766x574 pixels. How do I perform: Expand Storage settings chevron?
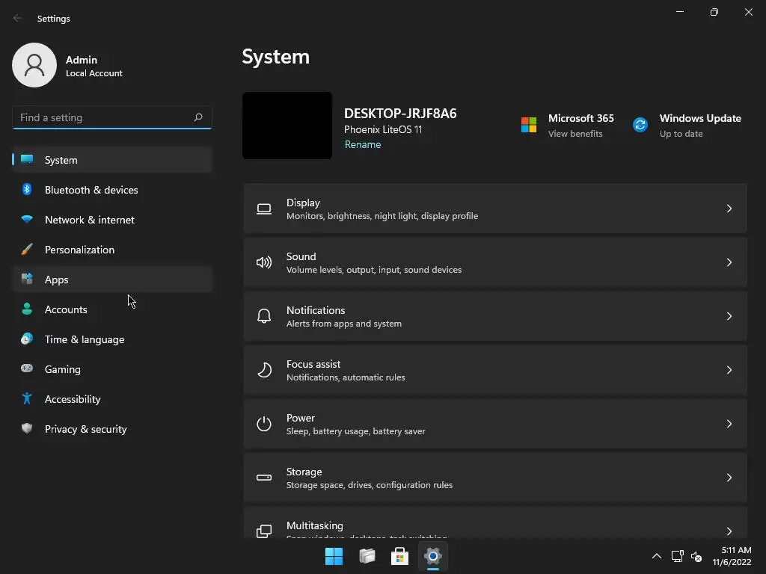click(729, 478)
